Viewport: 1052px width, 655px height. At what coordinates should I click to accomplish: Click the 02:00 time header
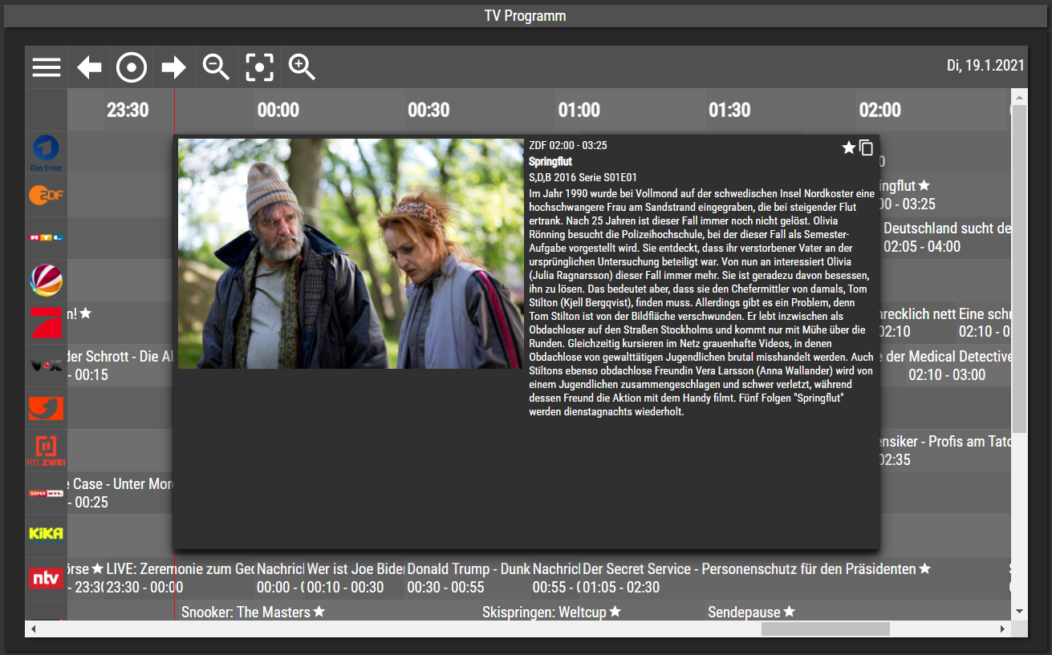879,110
